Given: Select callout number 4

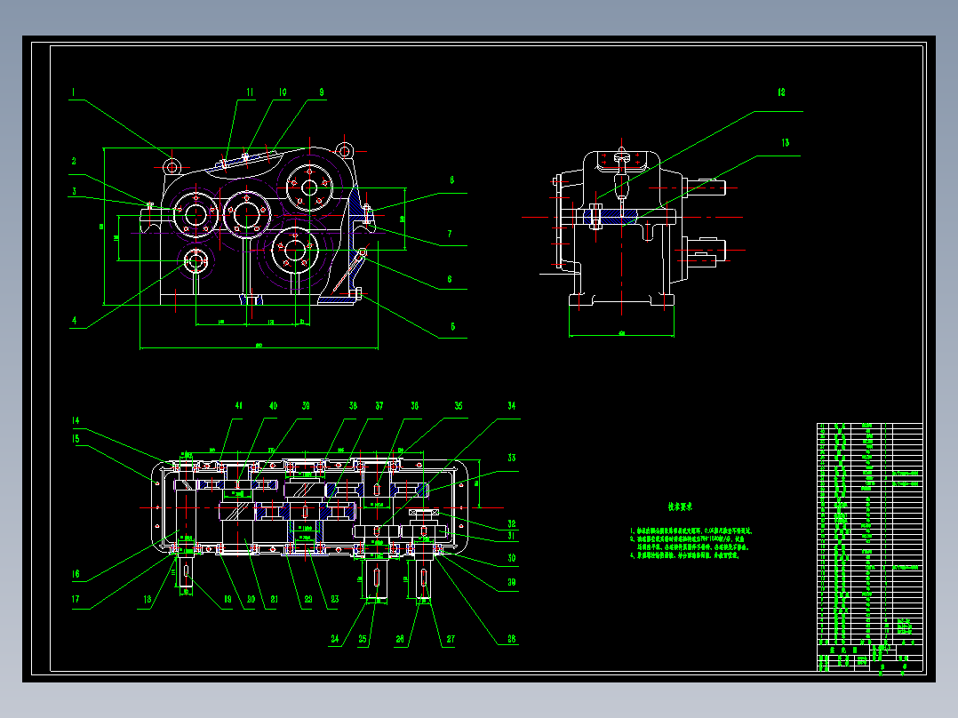Looking at the screenshot, I should (75, 320).
